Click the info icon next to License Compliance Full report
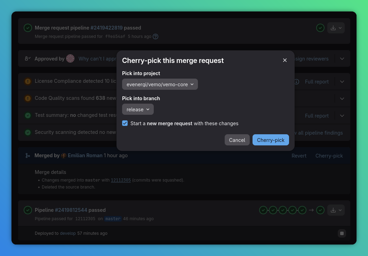This screenshot has height=256, width=368. click(x=296, y=81)
